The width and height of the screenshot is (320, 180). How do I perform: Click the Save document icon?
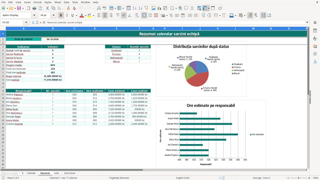19,8
